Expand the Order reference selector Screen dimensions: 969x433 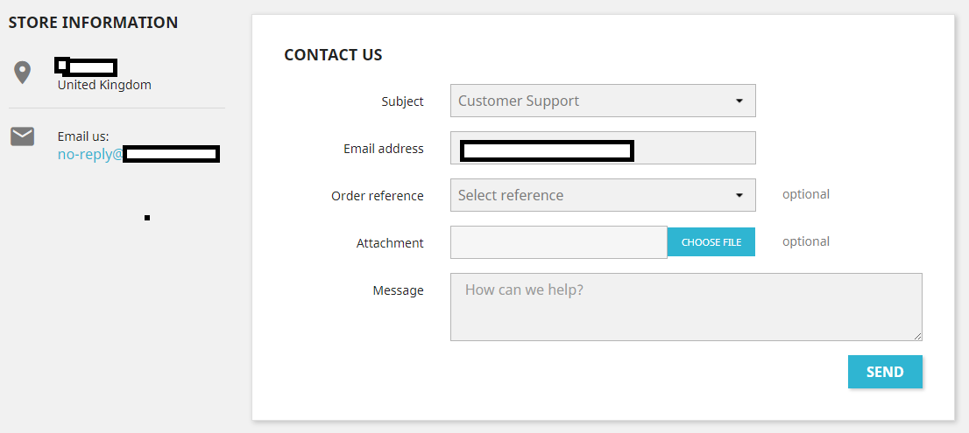click(603, 195)
